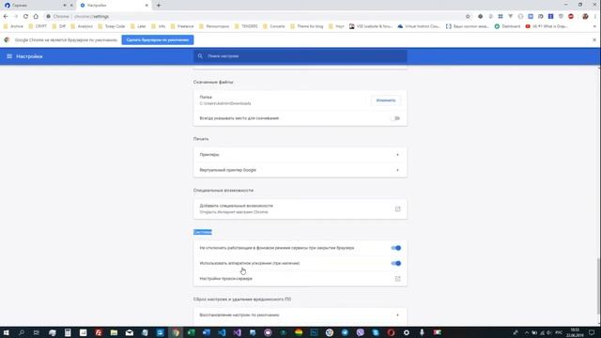601x338 pixels.
Task: Open File Explorer from taskbar
Action: pos(114,332)
